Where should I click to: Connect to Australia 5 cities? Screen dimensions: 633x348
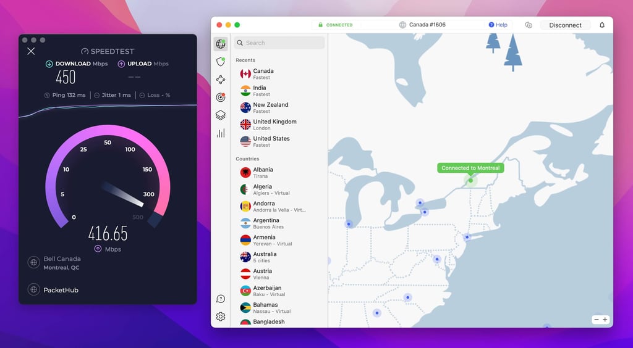tap(279, 257)
